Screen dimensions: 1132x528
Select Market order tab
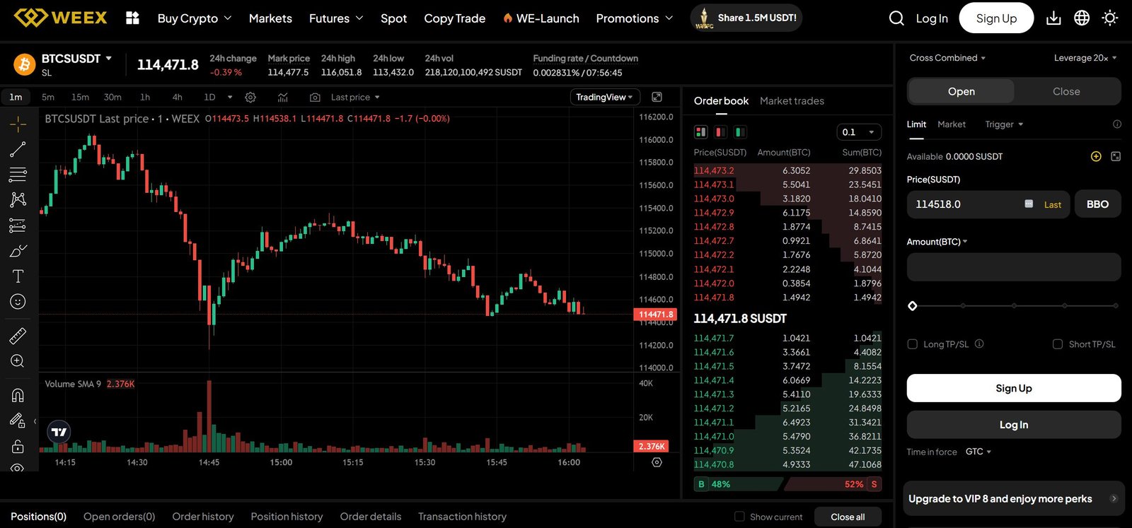pos(952,124)
